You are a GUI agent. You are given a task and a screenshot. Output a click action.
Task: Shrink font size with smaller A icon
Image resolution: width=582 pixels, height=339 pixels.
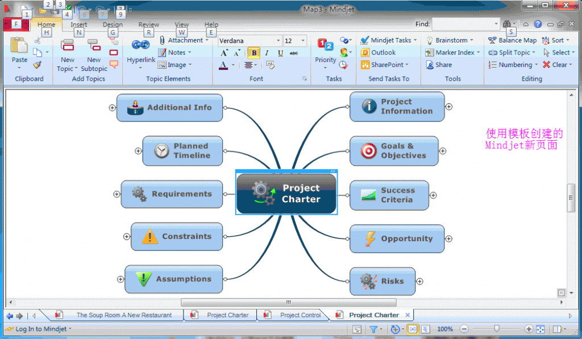(237, 53)
